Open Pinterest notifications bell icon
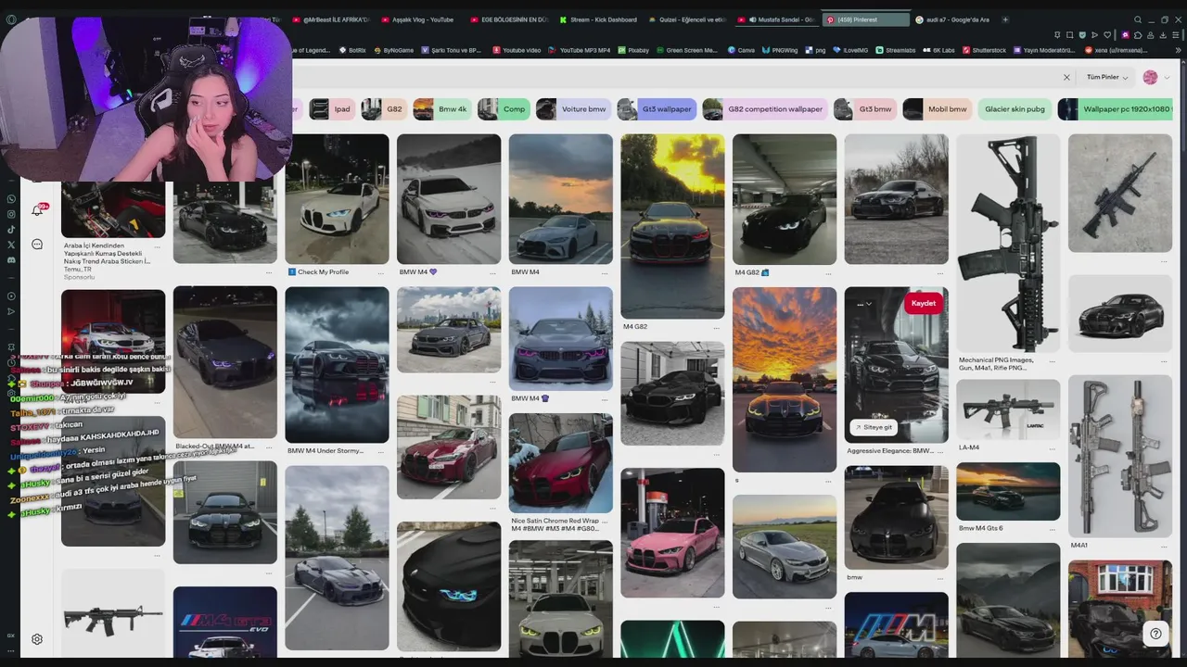This screenshot has width=1187, height=667. pyautogui.click(x=37, y=211)
